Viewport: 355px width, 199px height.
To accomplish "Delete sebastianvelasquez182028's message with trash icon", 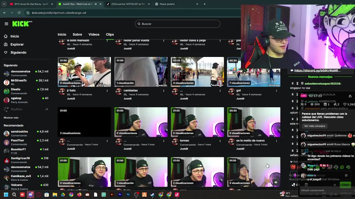I will click(293, 83).
